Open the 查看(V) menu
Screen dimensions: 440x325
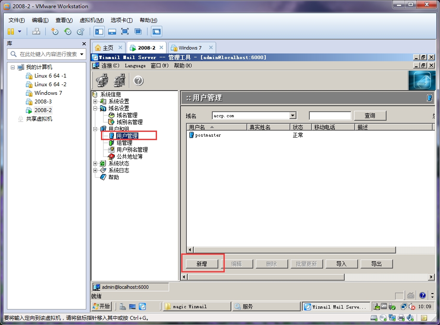tap(64, 20)
